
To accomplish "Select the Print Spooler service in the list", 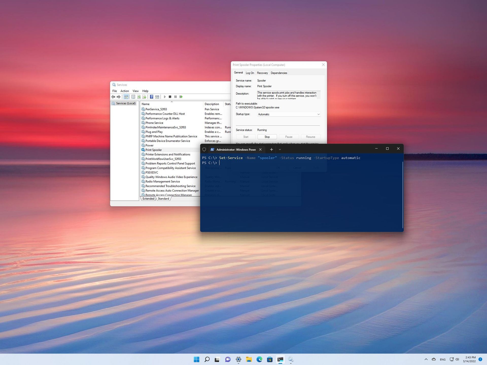I will (153, 150).
